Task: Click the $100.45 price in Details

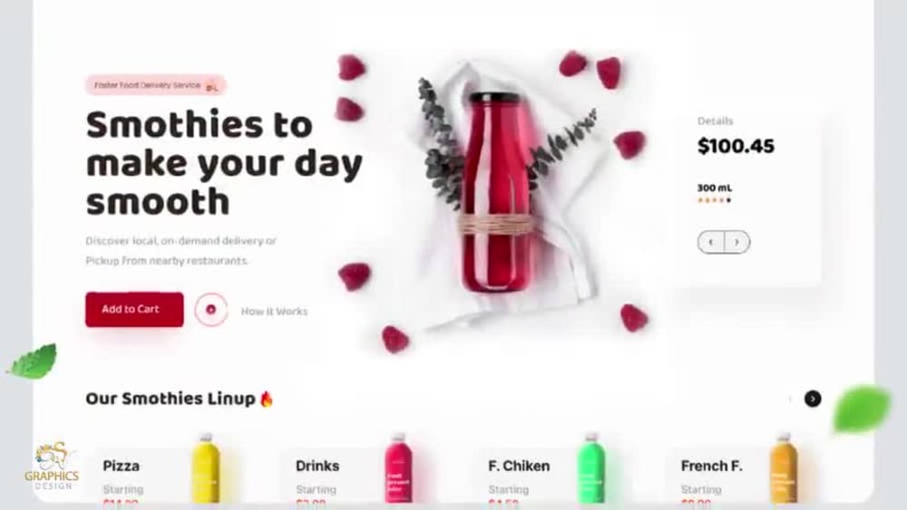Action: point(736,146)
